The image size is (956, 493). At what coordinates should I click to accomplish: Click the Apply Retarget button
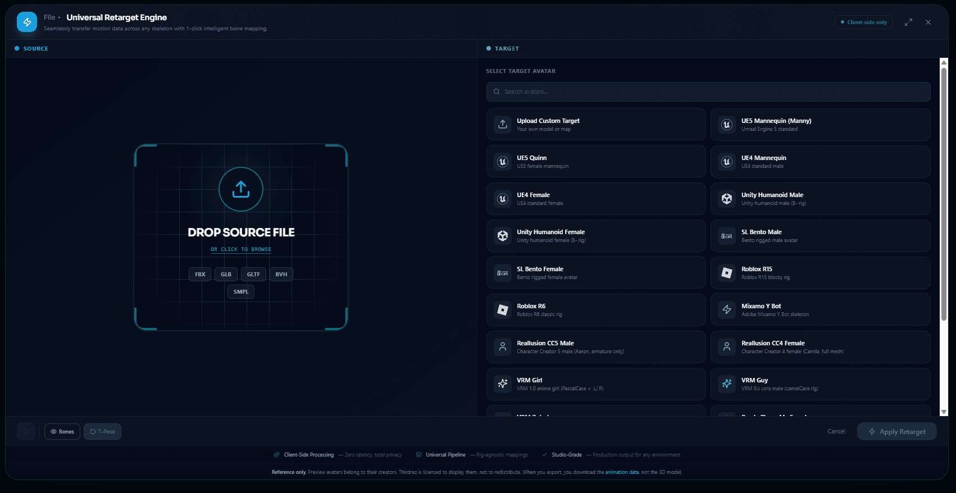897,431
